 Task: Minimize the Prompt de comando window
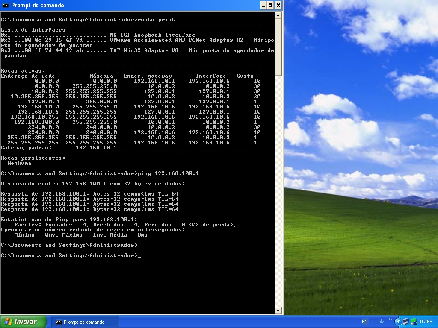click(263, 5)
